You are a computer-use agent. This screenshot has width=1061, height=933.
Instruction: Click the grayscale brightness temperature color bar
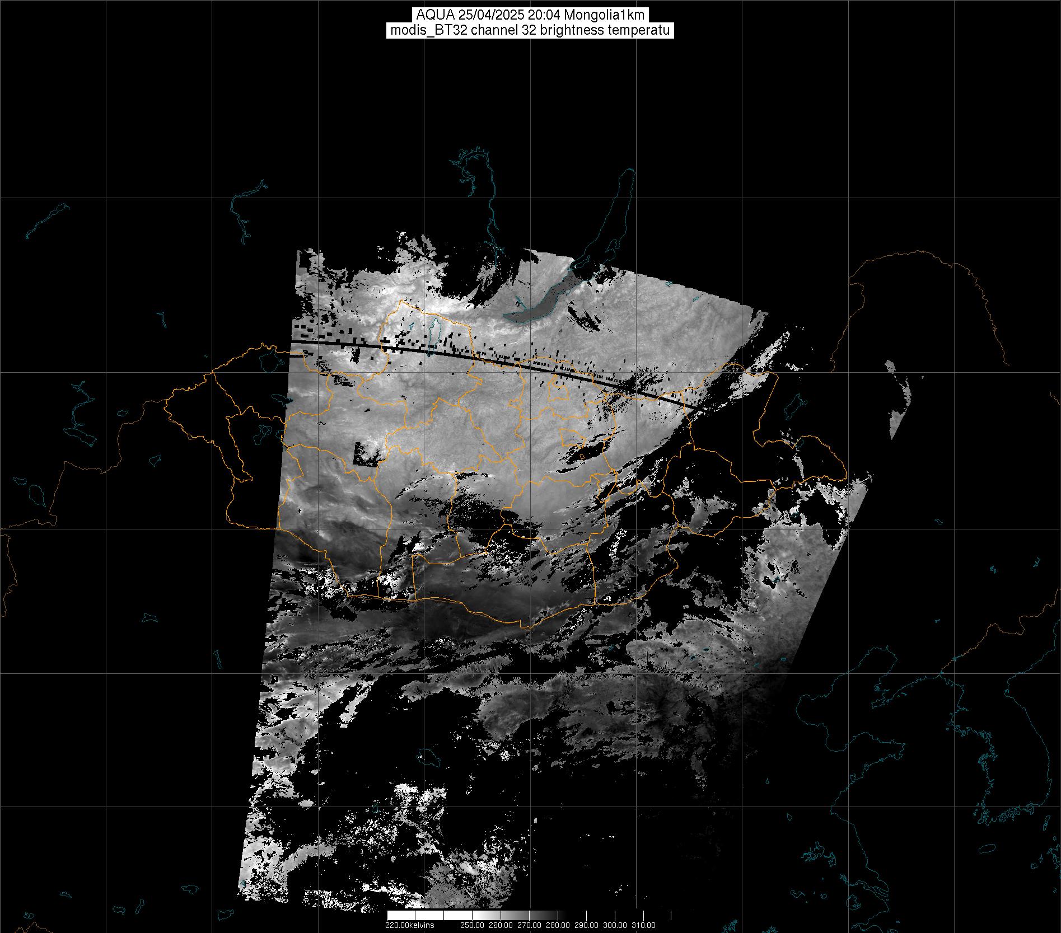point(529,915)
